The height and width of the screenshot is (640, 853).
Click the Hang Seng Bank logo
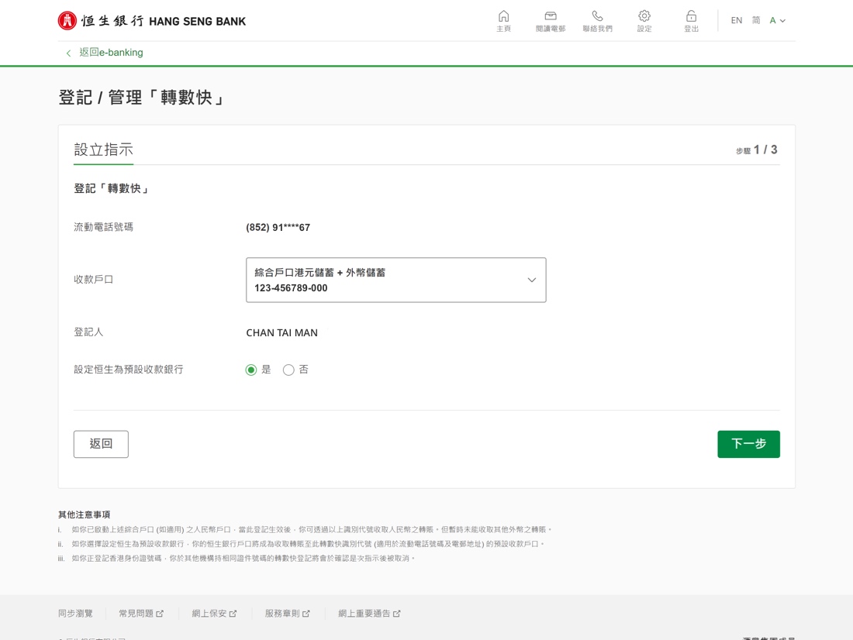(x=152, y=21)
